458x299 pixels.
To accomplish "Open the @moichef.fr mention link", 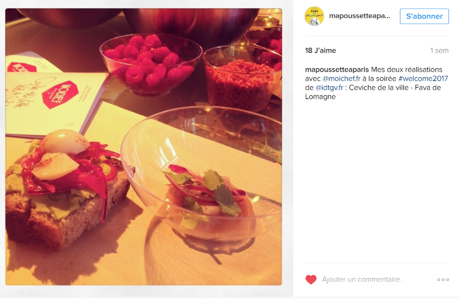I will pos(341,79).
